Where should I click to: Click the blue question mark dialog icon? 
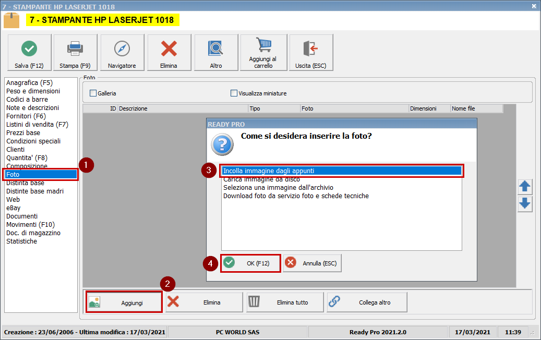[222, 144]
